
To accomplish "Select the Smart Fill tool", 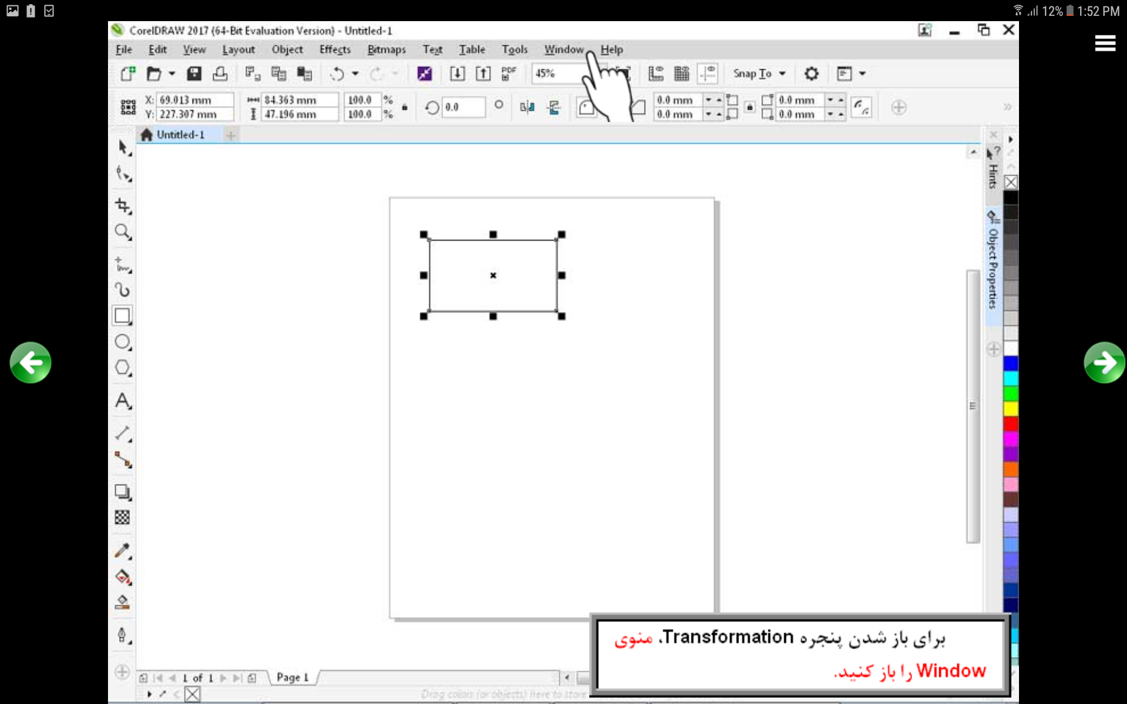I will click(x=122, y=603).
